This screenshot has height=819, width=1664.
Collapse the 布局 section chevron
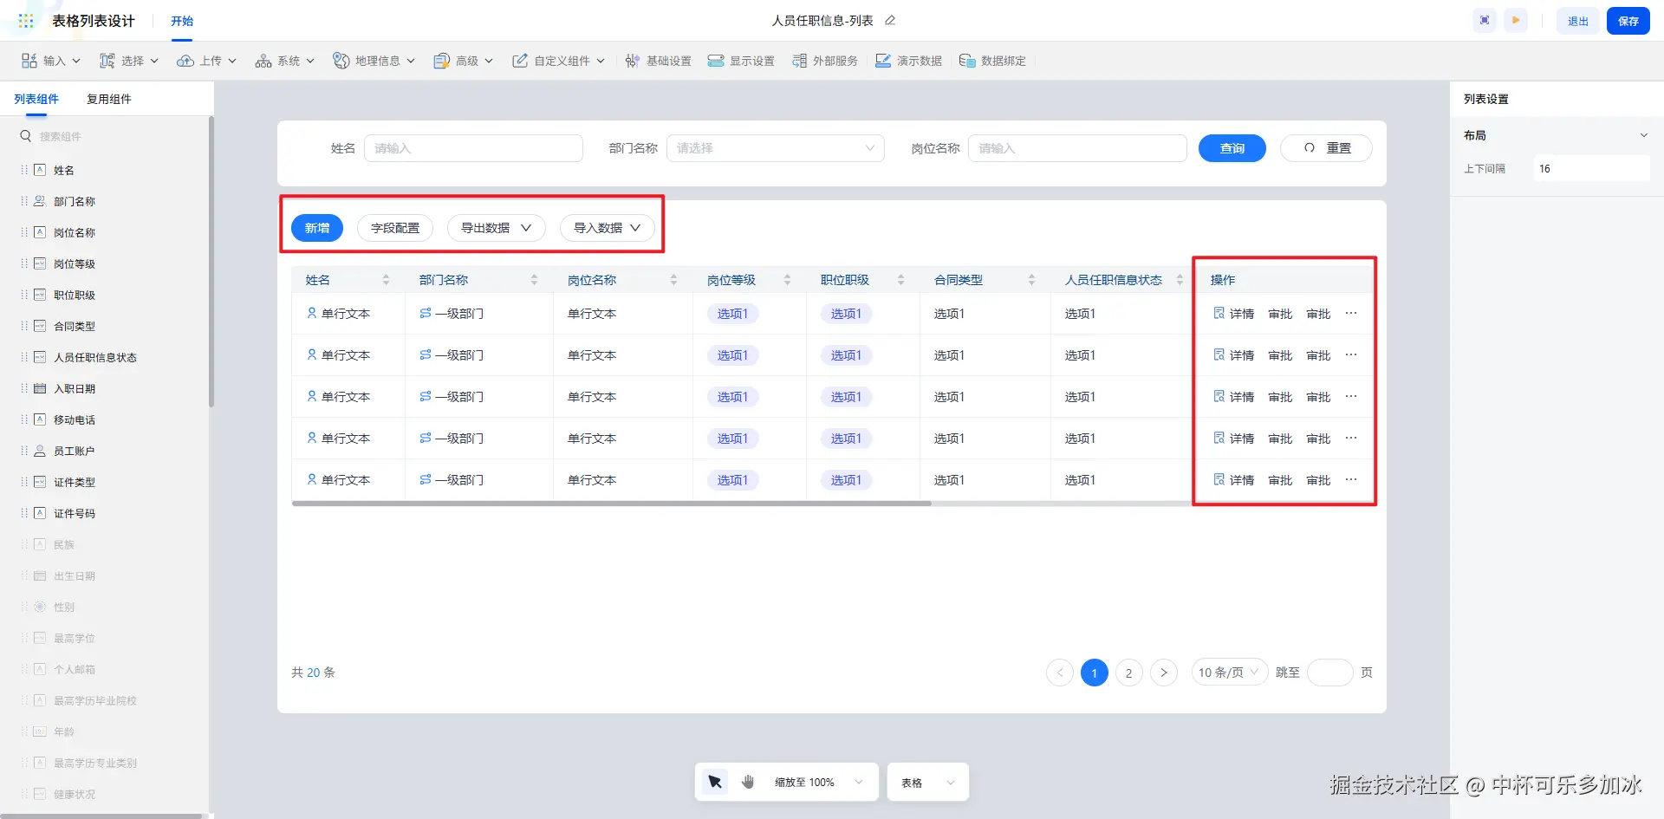(x=1643, y=135)
